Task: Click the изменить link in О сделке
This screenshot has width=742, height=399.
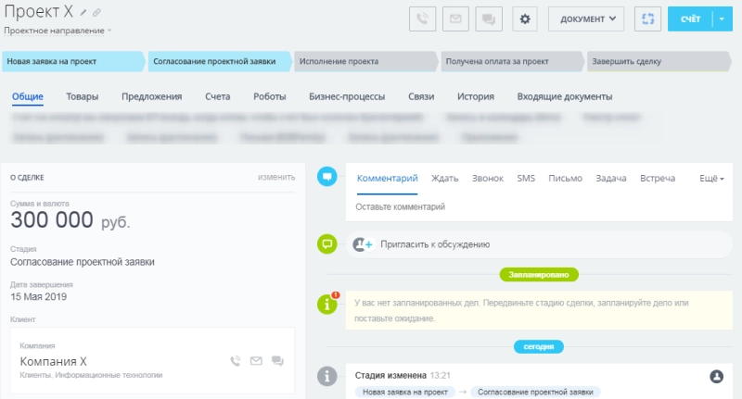Action: click(x=275, y=177)
